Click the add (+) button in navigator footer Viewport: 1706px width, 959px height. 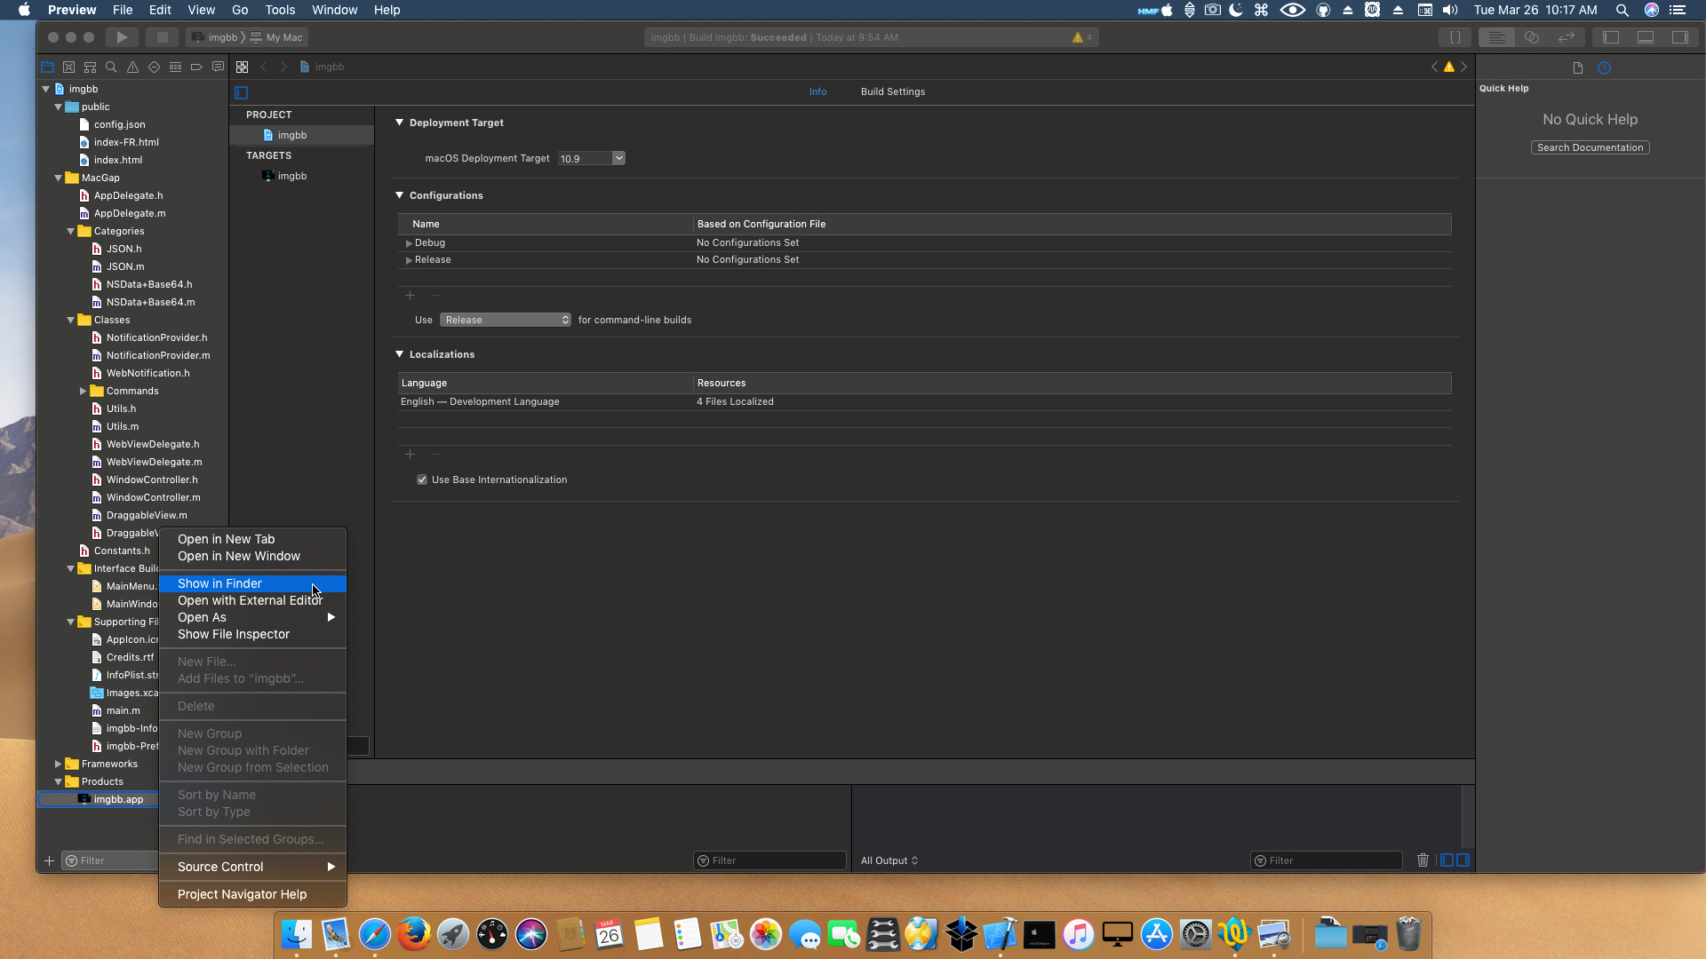tap(49, 860)
